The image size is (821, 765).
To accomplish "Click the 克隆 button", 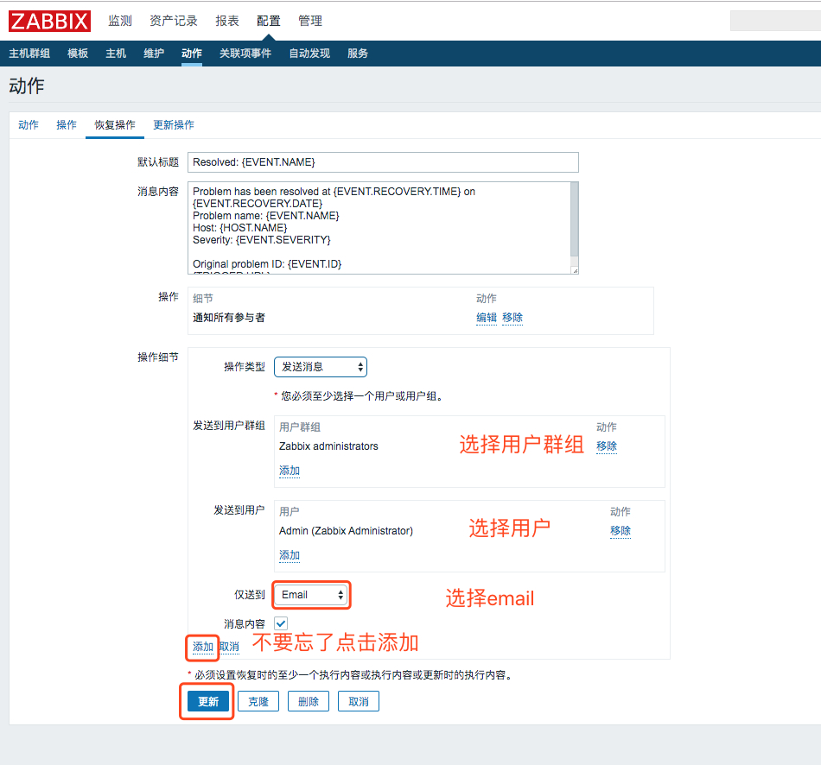I will coord(258,702).
